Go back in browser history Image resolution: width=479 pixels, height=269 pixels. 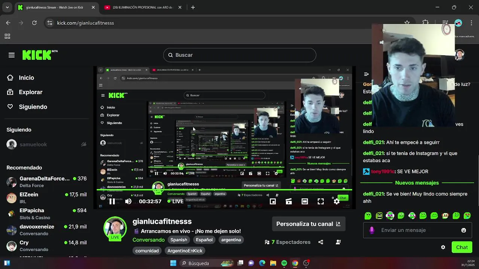coord(8,23)
